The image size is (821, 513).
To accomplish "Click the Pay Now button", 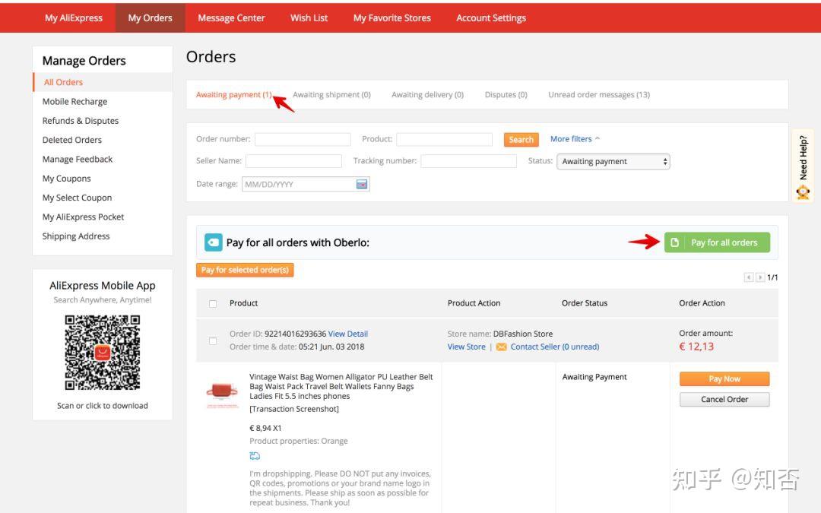I will click(x=724, y=379).
